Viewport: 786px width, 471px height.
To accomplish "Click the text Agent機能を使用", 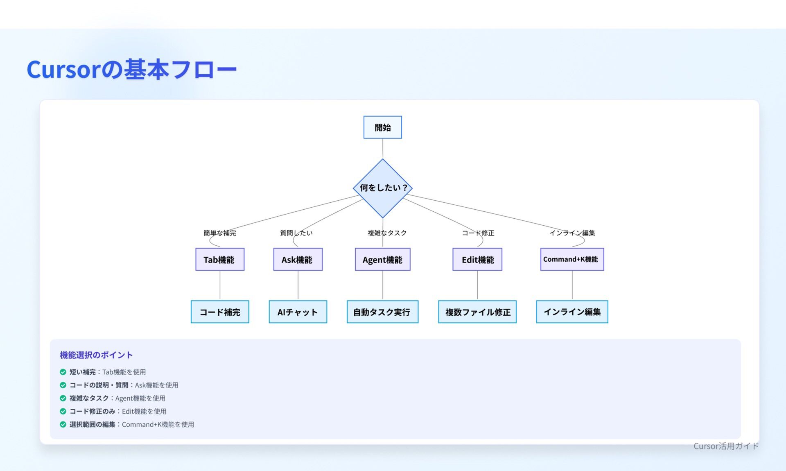I will 140,398.
